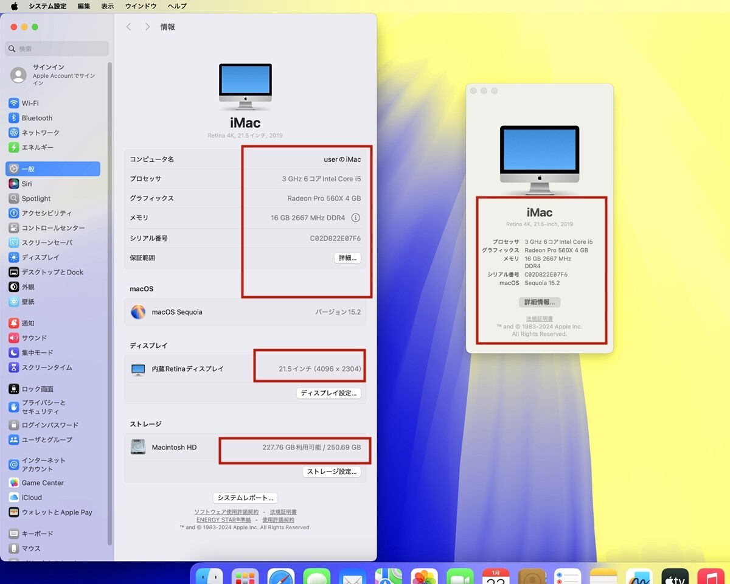Select the computer name userのiMac

point(342,159)
